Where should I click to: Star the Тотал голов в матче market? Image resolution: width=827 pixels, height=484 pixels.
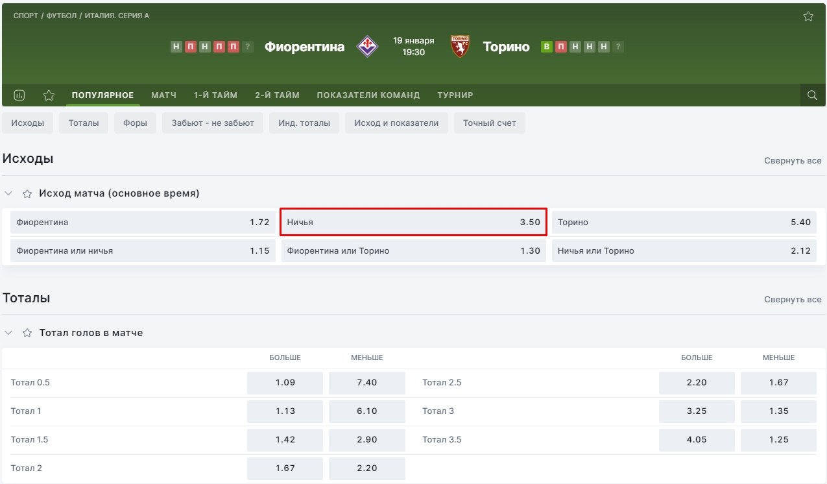click(27, 333)
